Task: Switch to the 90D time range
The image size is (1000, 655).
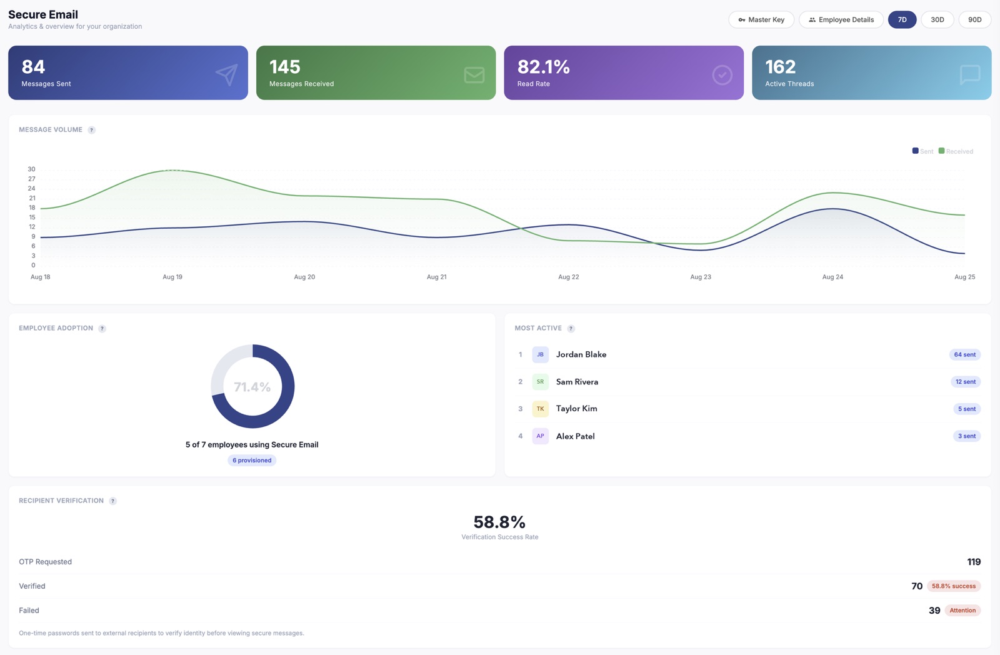Action: click(975, 19)
